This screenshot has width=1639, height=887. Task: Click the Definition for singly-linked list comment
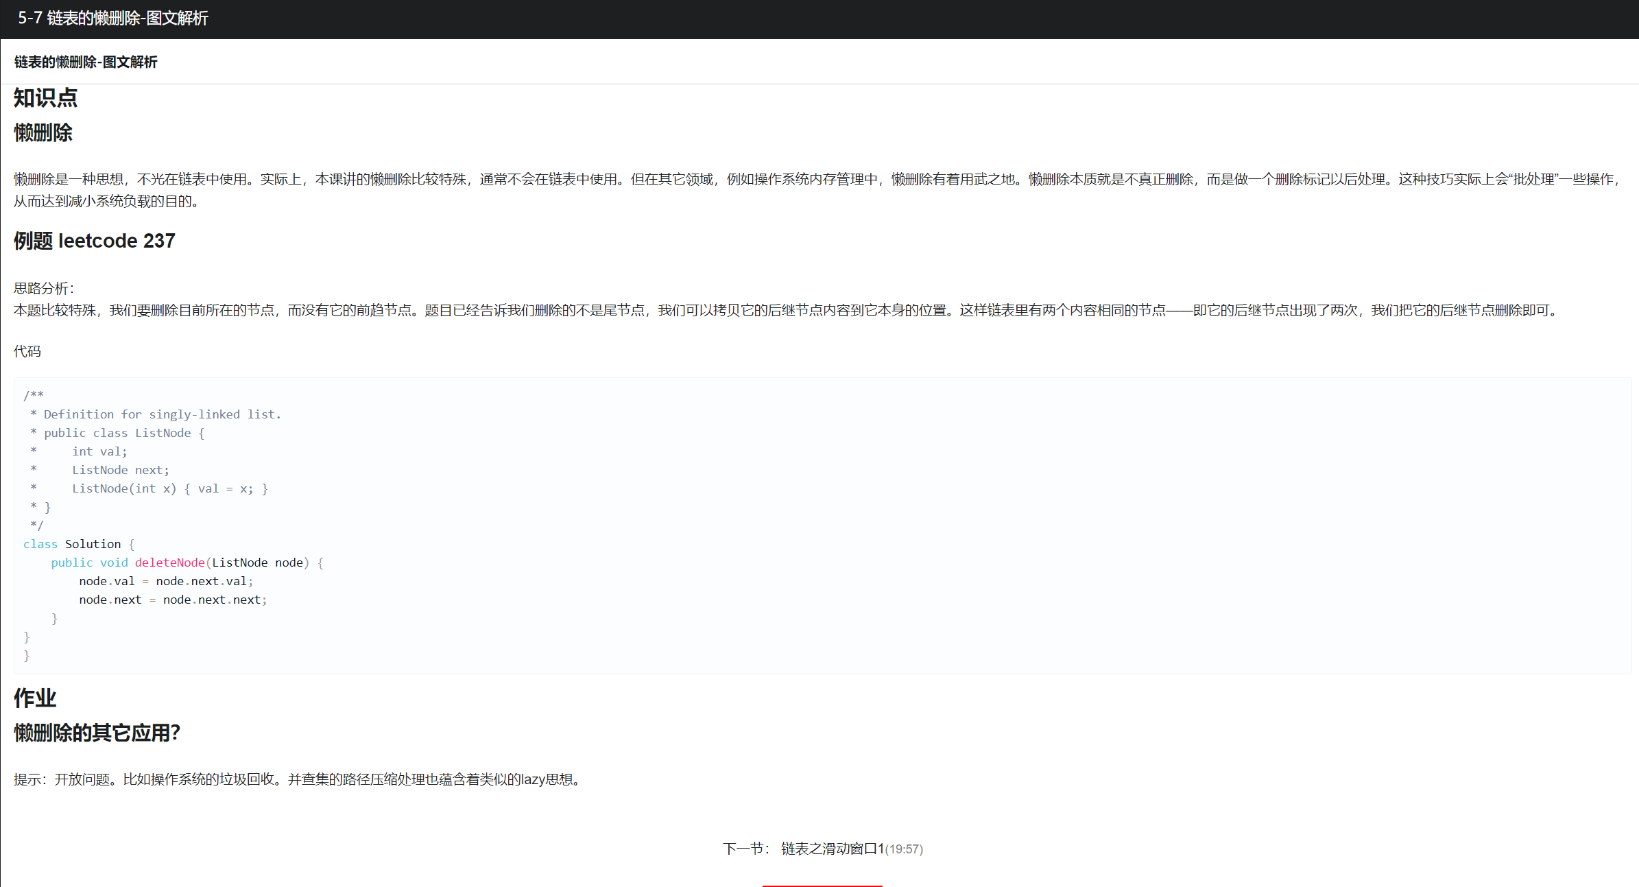[162, 414]
